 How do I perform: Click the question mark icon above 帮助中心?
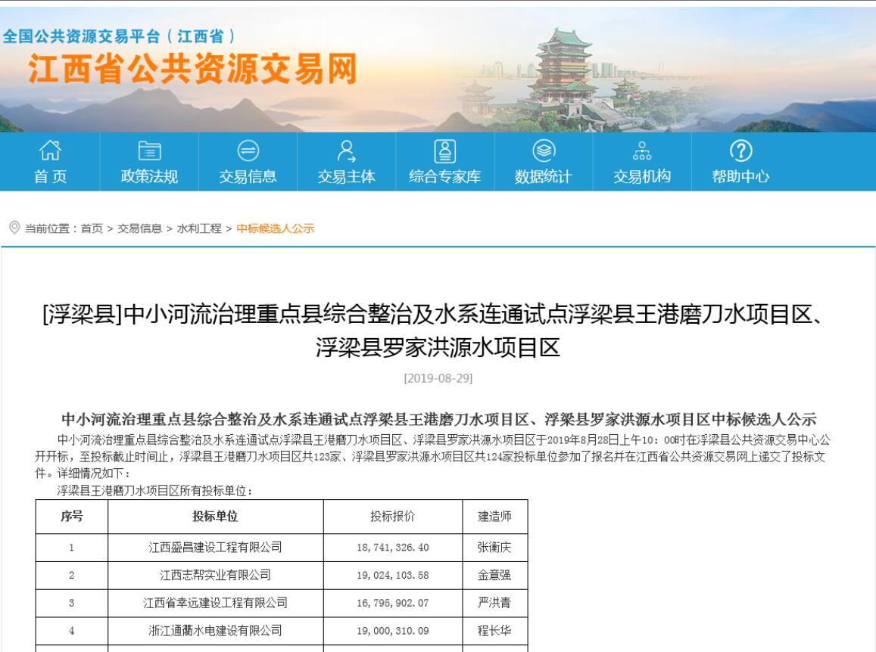(x=740, y=151)
